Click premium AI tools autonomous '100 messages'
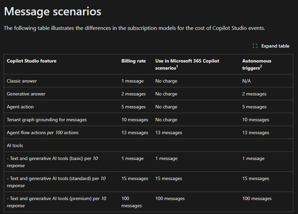The width and height of the screenshot is (298, 214). click(x=257, y=199)
